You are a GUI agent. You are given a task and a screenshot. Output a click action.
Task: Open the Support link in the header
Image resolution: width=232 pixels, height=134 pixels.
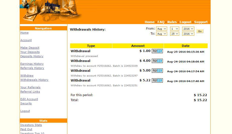tap(201, 22)
